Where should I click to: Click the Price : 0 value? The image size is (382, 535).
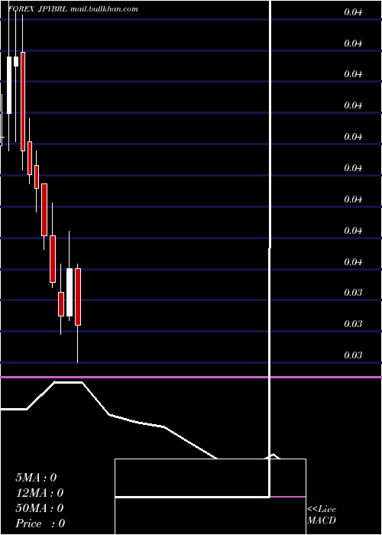pyautogui.click(x=40, y=524)
